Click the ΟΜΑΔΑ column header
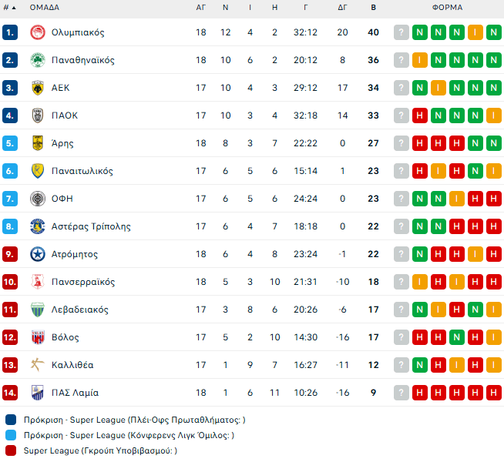504x462 pixels. (44, 7)
